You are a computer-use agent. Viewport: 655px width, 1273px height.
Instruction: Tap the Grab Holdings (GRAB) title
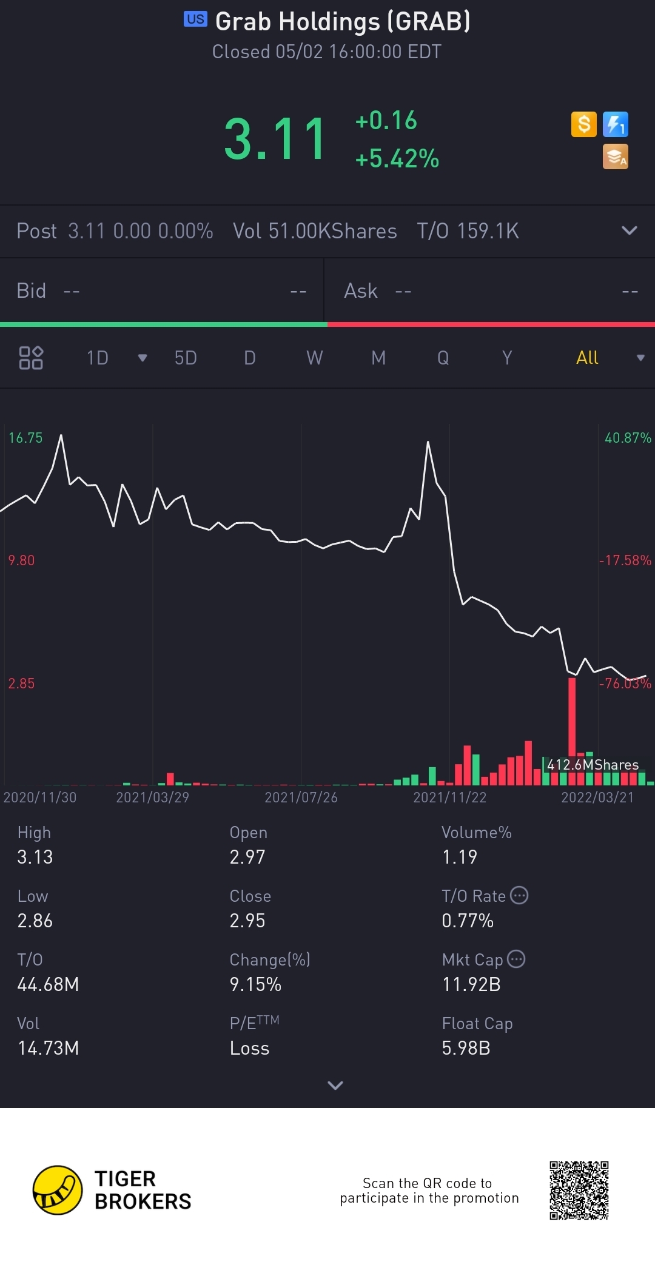[x=343, y=21]
